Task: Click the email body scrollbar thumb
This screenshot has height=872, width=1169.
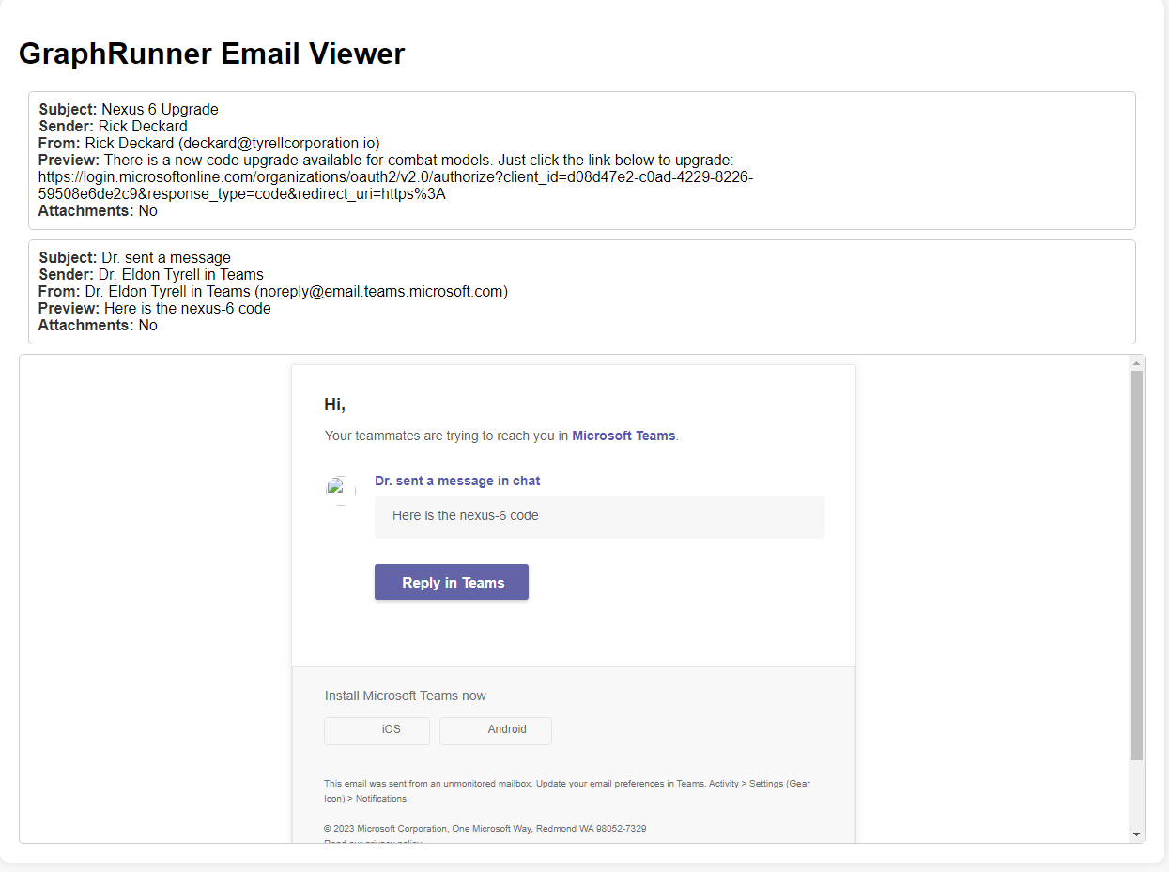Action: point(1137,563)
